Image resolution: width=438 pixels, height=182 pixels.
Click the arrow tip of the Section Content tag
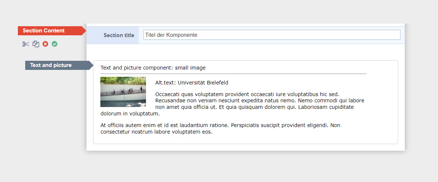84,31
